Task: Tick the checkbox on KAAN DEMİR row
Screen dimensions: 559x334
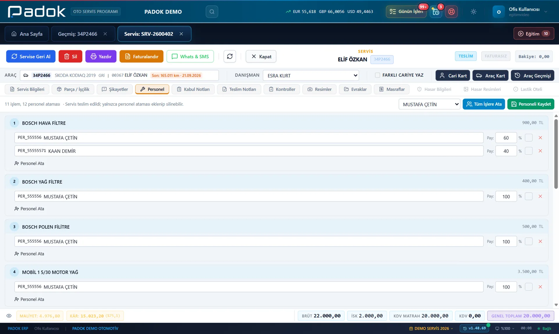Action: pos(529,151)
